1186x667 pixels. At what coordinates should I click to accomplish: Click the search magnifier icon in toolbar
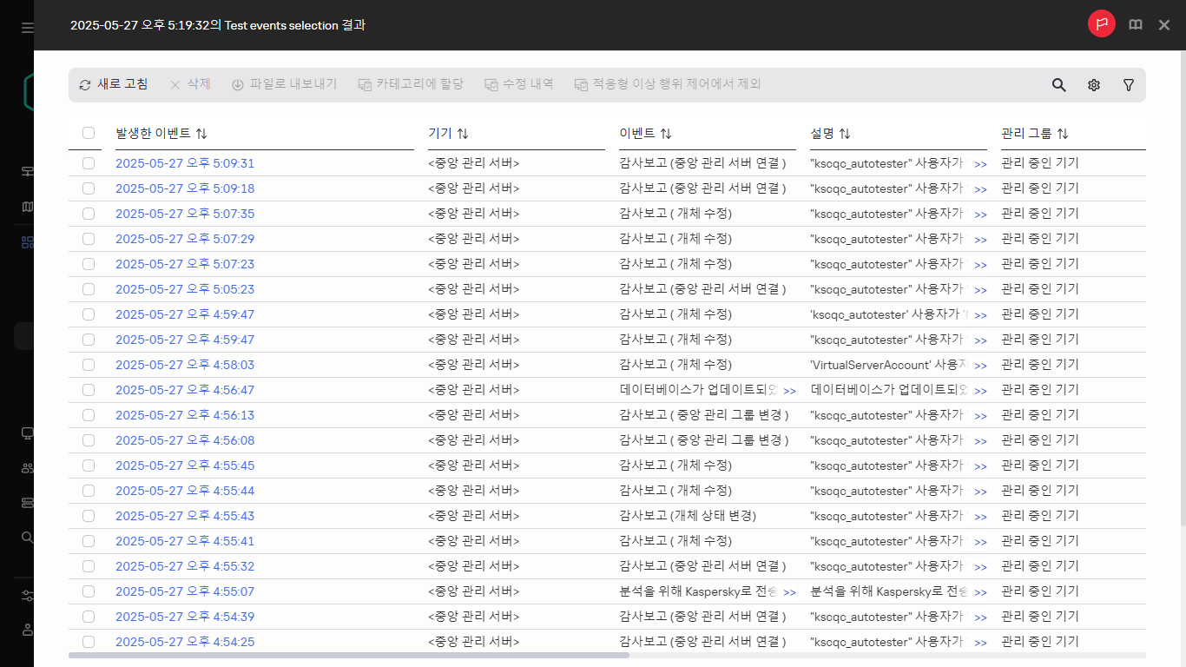(x=1058, y=85)
